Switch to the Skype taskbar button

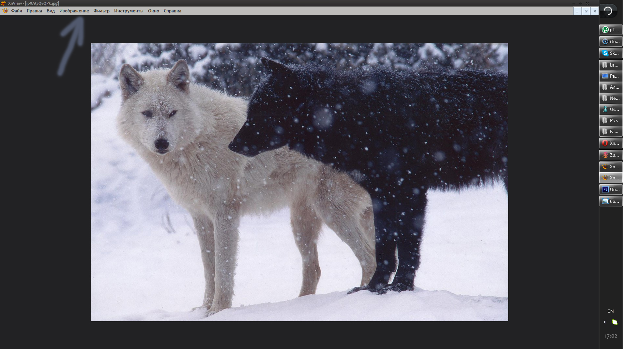coord(611,53)
